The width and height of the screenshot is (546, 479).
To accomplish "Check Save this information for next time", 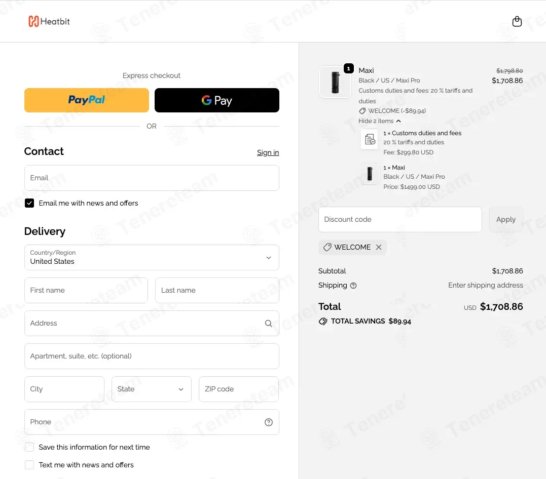I will click(x=29, y=447).
